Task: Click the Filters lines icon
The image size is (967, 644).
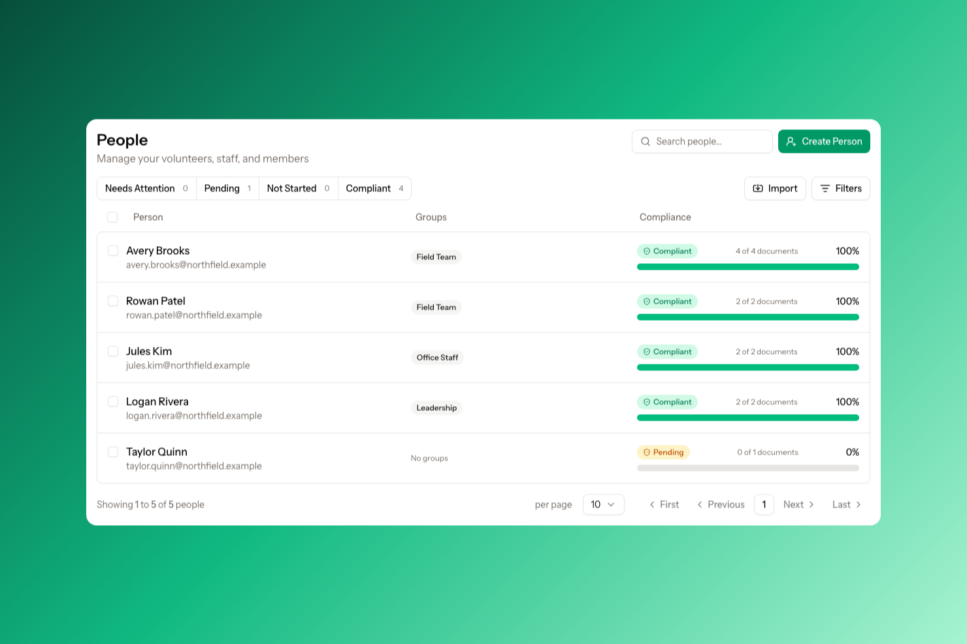Action: [x=825, y=188]
